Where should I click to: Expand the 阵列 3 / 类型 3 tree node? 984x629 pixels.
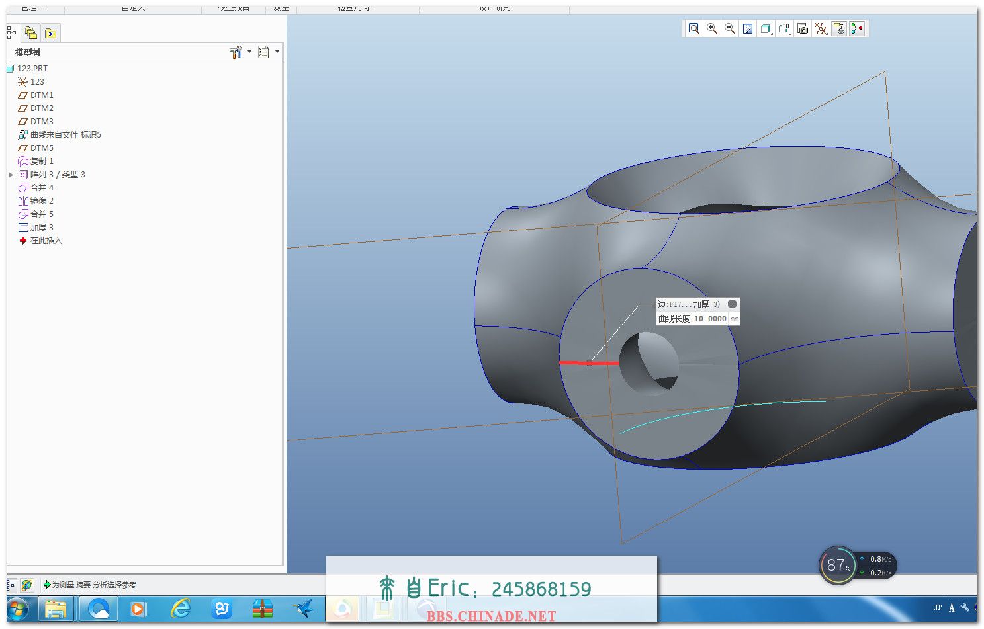11,175
